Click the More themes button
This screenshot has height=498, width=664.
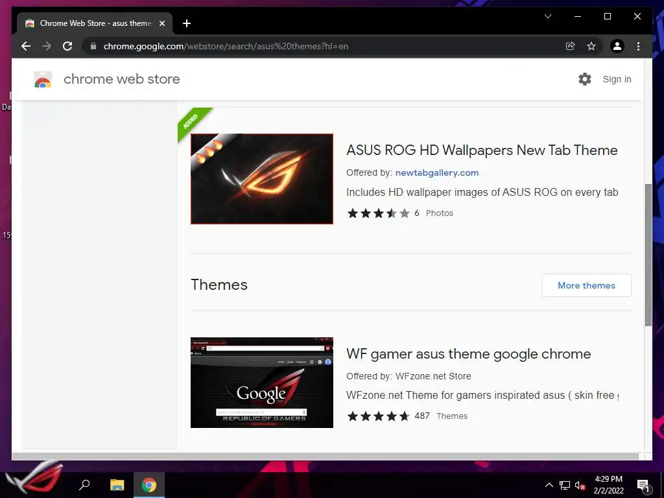pos(586,285)
